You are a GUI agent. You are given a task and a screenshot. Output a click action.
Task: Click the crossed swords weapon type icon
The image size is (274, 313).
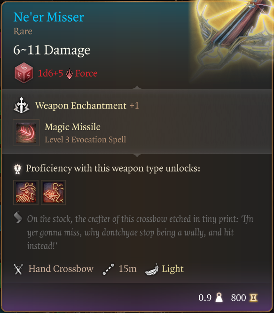click(x=18, y=269)
